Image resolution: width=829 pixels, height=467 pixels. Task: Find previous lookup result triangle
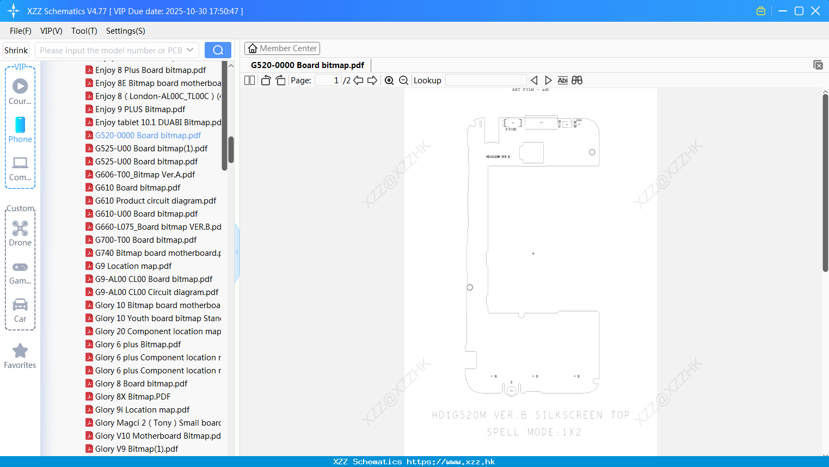(534, 80)
